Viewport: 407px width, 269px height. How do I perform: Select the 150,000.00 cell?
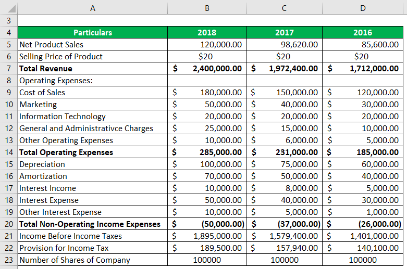pos(284,92)
